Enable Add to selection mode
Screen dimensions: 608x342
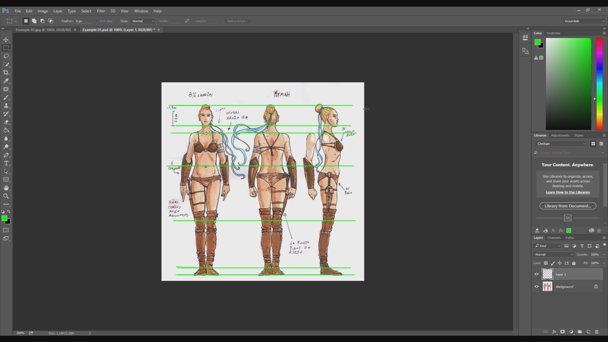34,21
